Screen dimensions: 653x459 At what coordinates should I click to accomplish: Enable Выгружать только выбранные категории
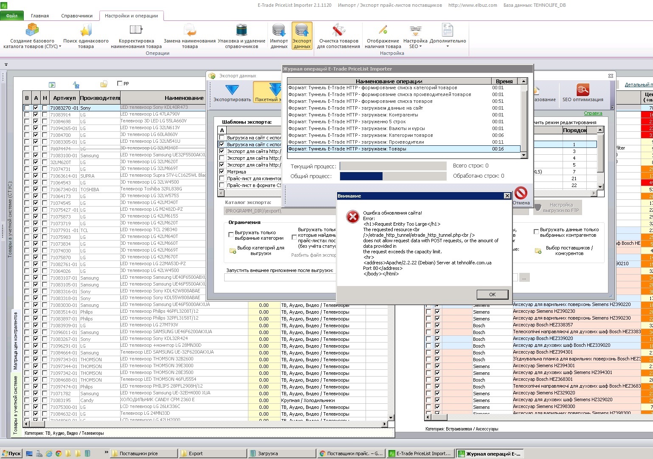point(231,234)
